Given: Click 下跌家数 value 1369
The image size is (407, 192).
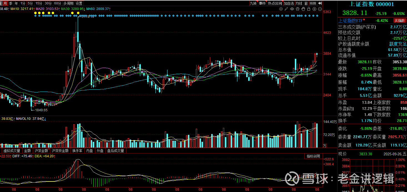Looking at the screenshot, I should click(x=402, y=115).
